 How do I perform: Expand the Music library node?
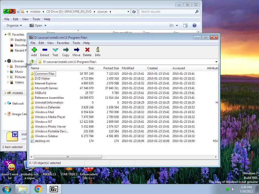pyautogui.click(x=8, y=71)
